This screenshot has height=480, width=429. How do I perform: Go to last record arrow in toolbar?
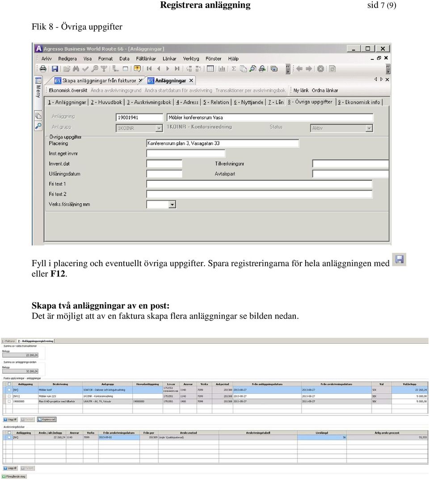tap(177, 69)
